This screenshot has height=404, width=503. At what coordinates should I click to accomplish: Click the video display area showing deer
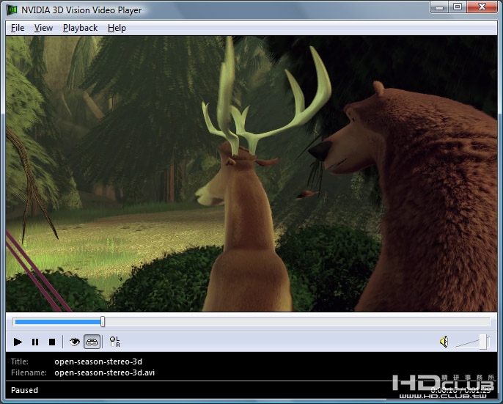pos(251,174)
